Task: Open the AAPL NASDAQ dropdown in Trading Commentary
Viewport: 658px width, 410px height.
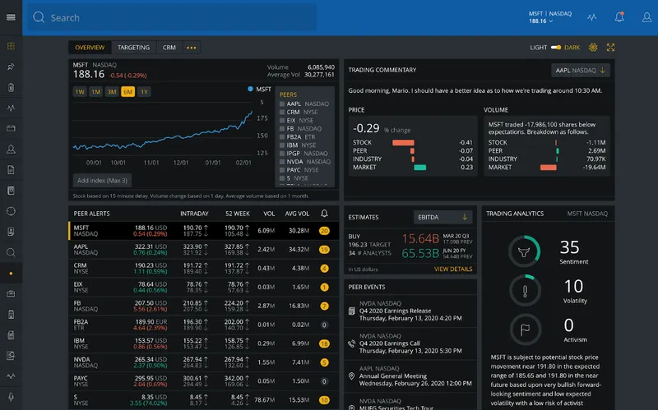Action: [581, 71]
